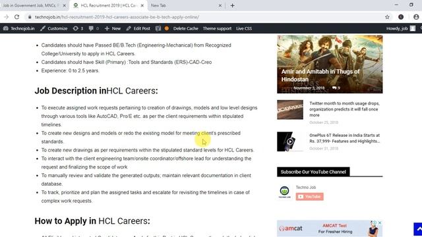Viewport: 422px width, 237px height.
Task: Close the HCL Recruitment 2019 tab
Action: pos(142,5)
